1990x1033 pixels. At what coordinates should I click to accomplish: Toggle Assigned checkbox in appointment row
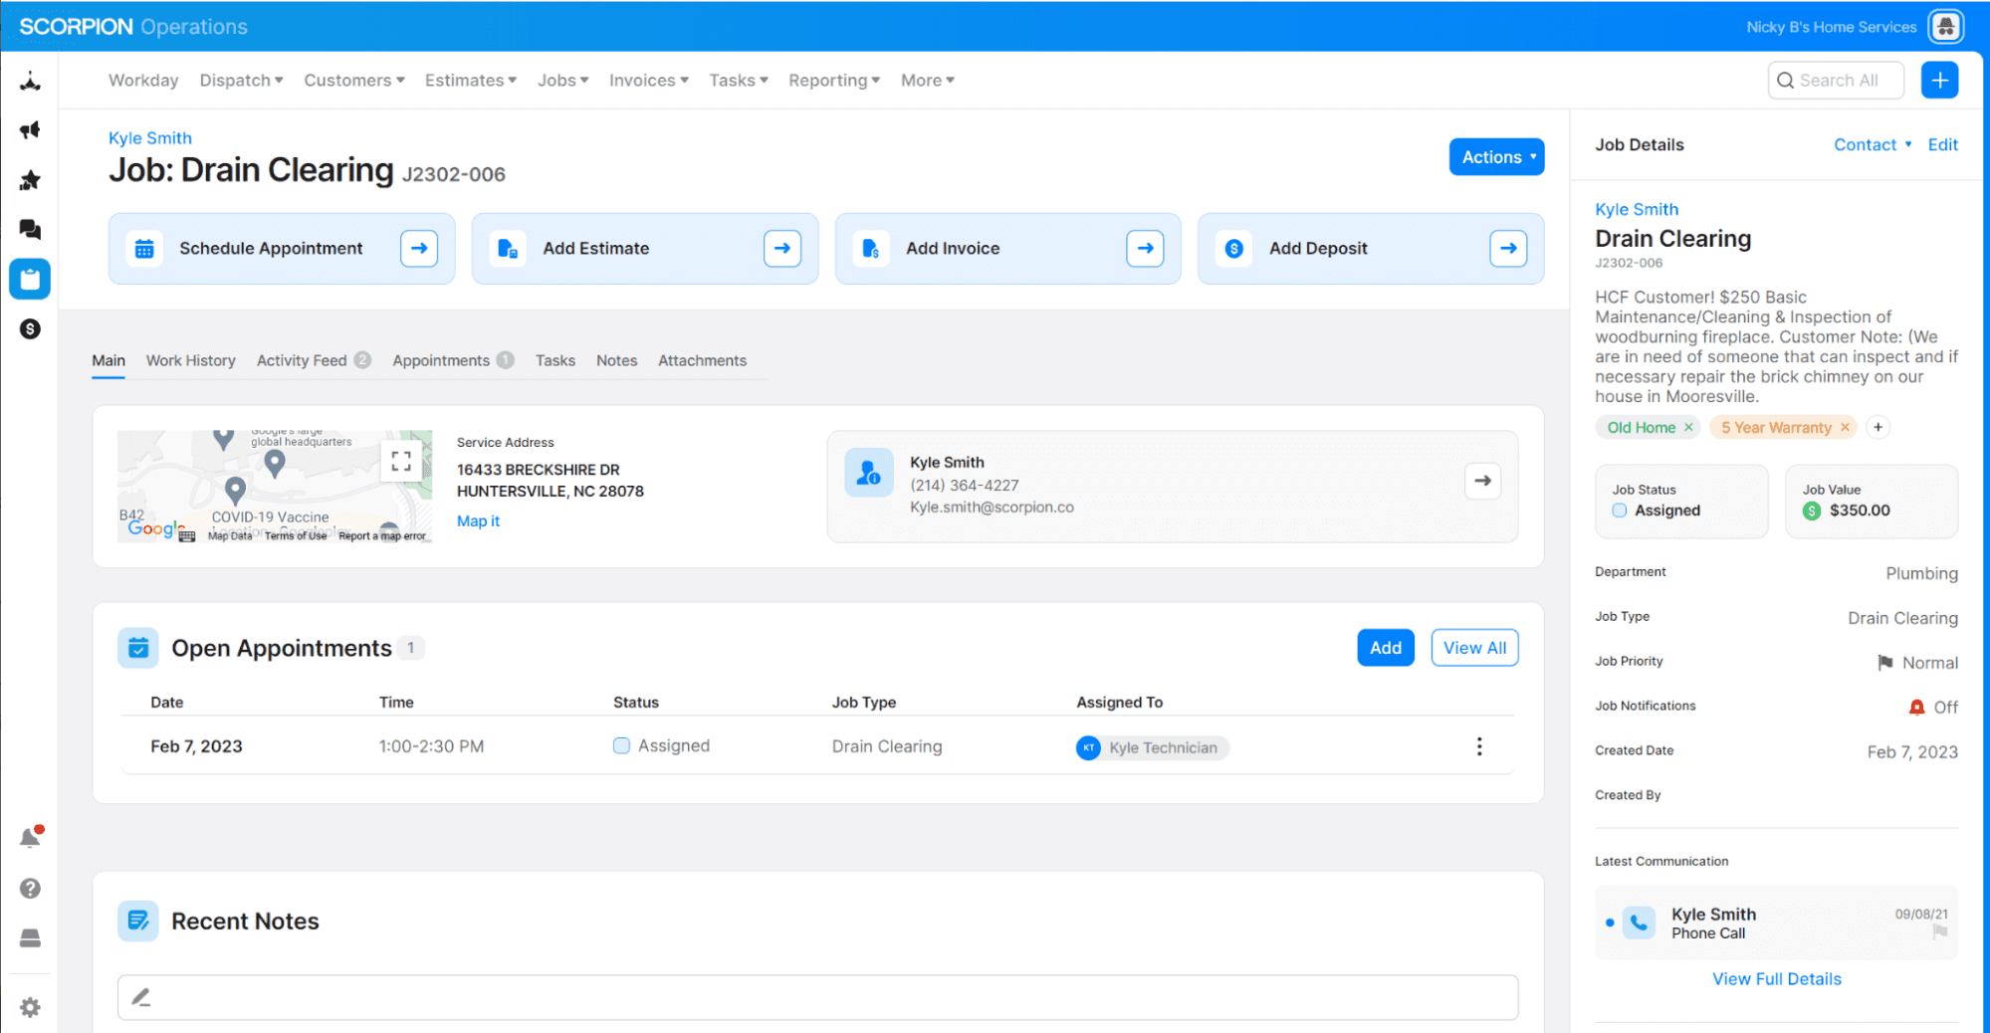pos(621,745)
